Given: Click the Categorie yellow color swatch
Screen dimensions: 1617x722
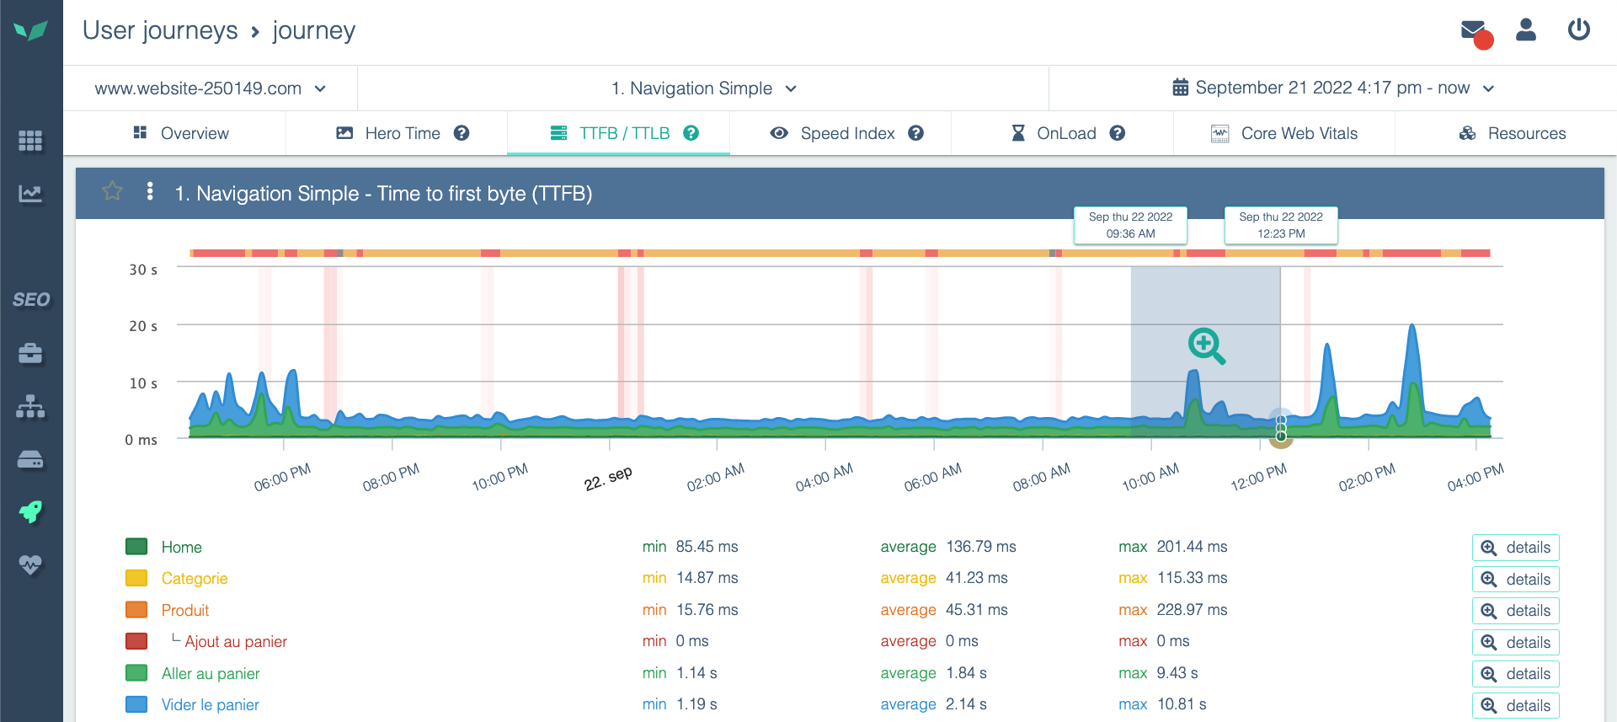Looking at the screenshot, I should pyautogui.click(x=136, y=579).
